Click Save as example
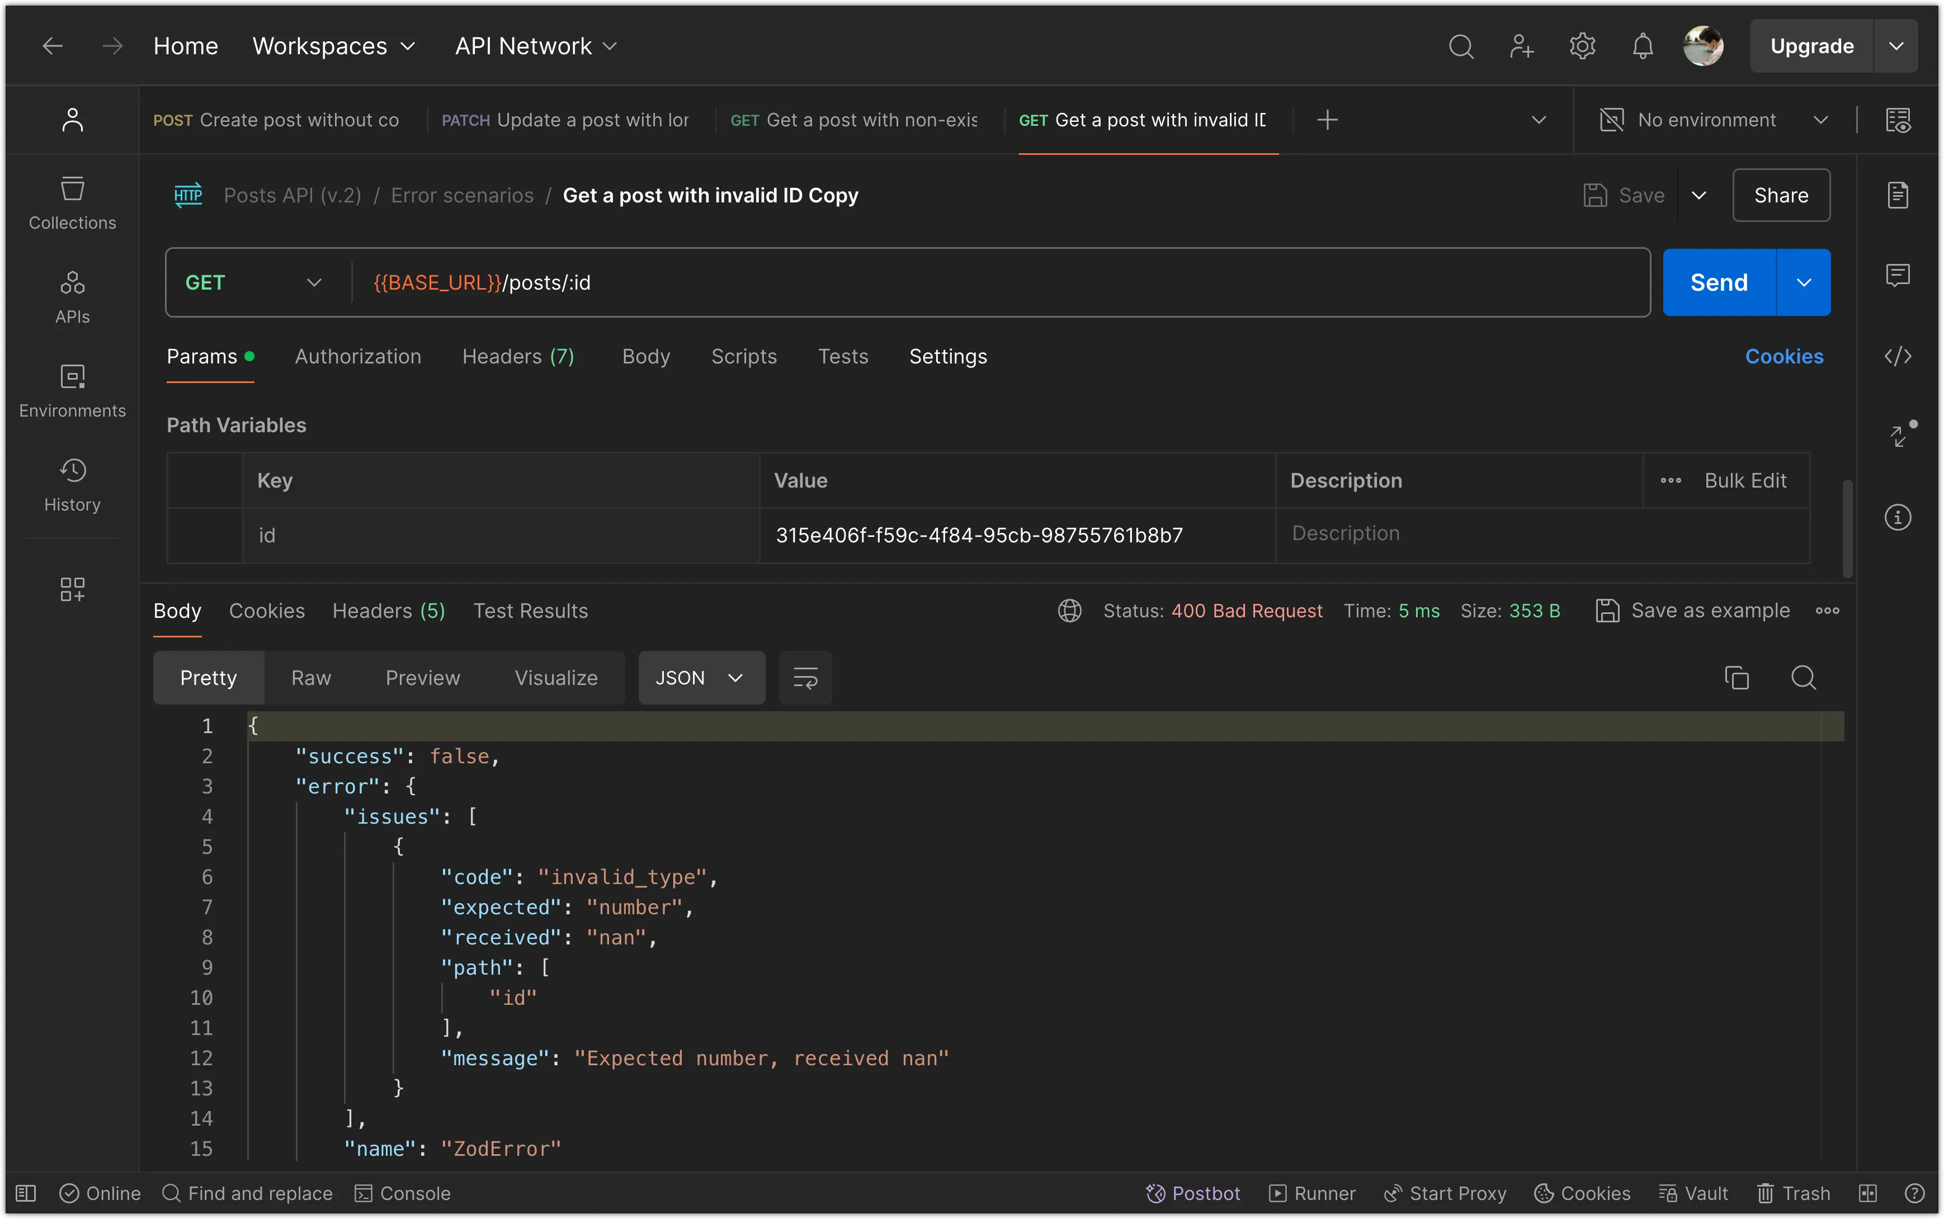 (x=1692, y=610)
